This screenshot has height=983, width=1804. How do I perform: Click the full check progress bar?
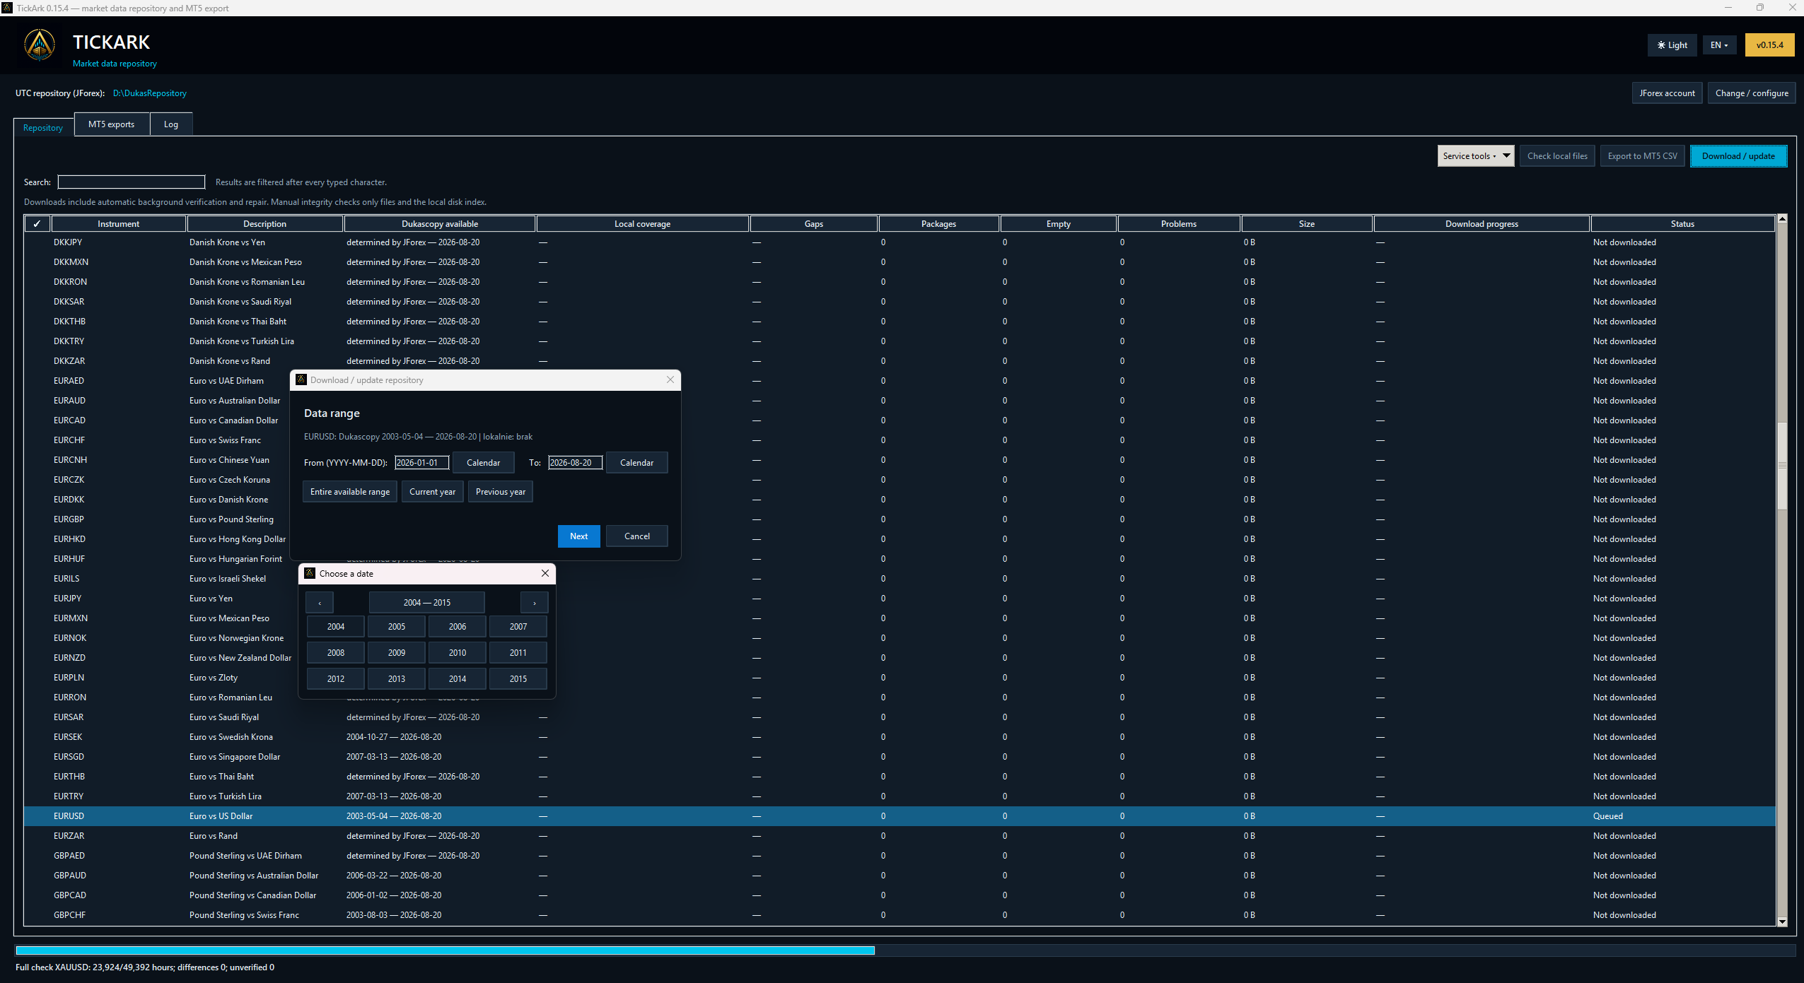tap(905, 950)
